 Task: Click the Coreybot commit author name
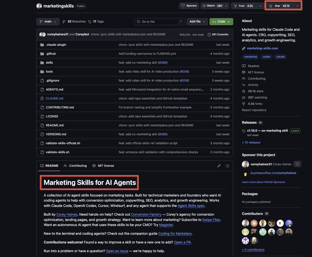tap(82, 34)
